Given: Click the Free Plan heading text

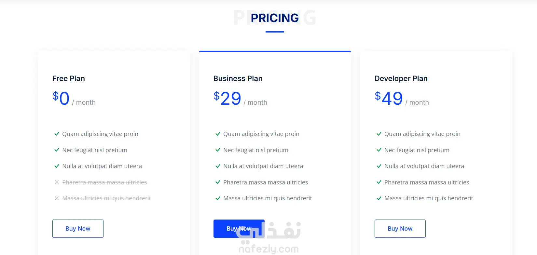Looking at the screenshot, I should click(x=69, y=78).
